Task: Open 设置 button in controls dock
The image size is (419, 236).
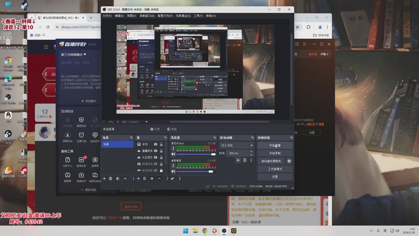Action: [275, 177]
